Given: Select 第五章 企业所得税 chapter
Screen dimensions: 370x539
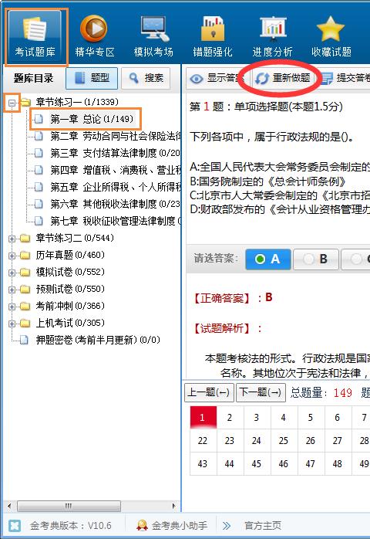Looking at the screenshot, I should tap(116, 187).
